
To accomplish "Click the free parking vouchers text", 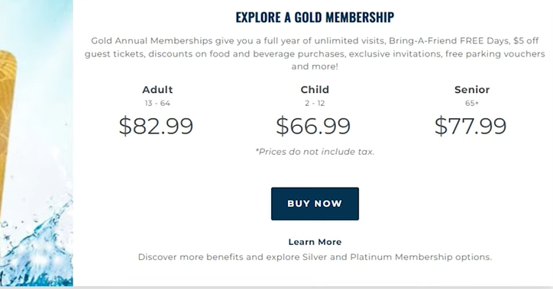I will pos(495,54).
